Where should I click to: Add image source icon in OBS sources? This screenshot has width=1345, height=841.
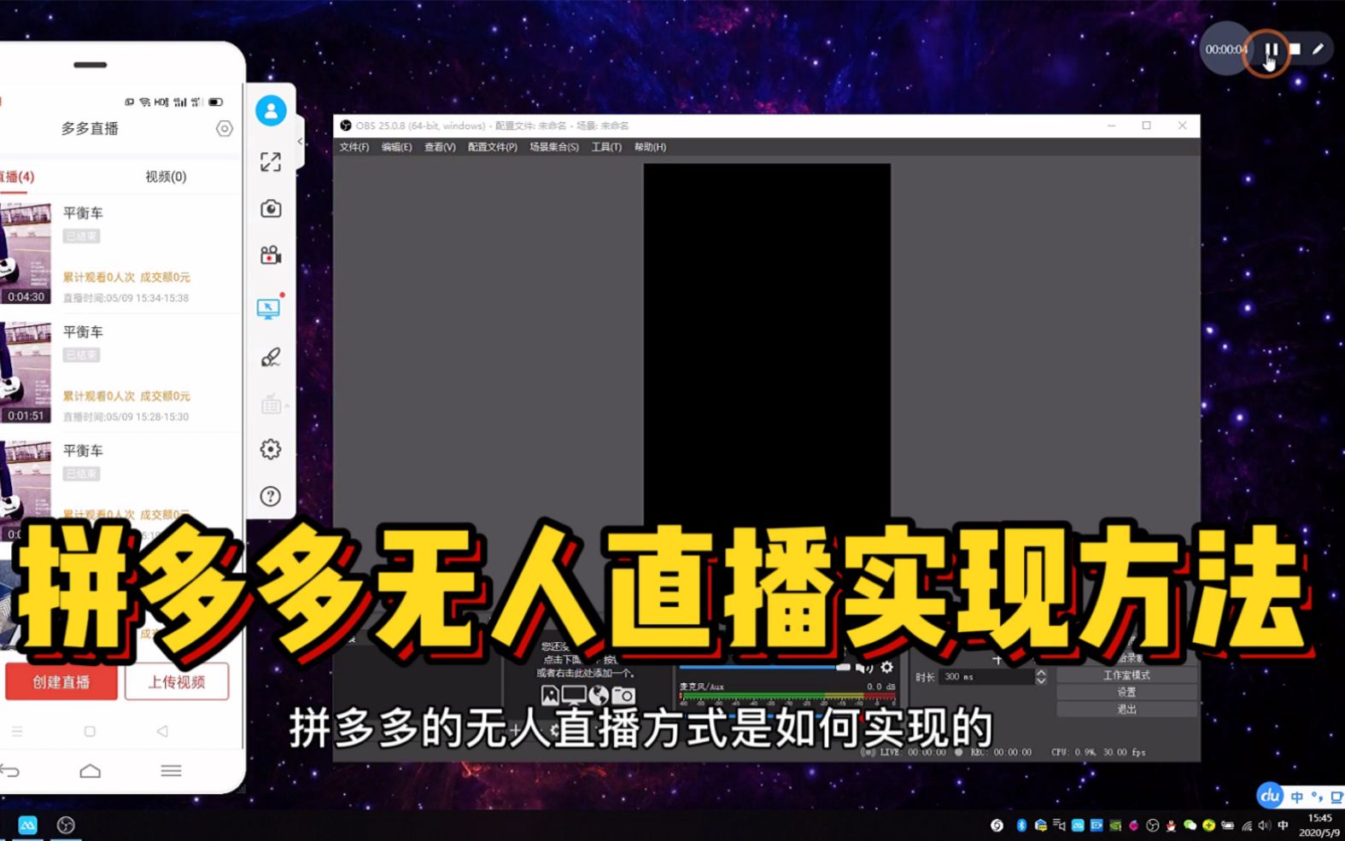[550, 696]
